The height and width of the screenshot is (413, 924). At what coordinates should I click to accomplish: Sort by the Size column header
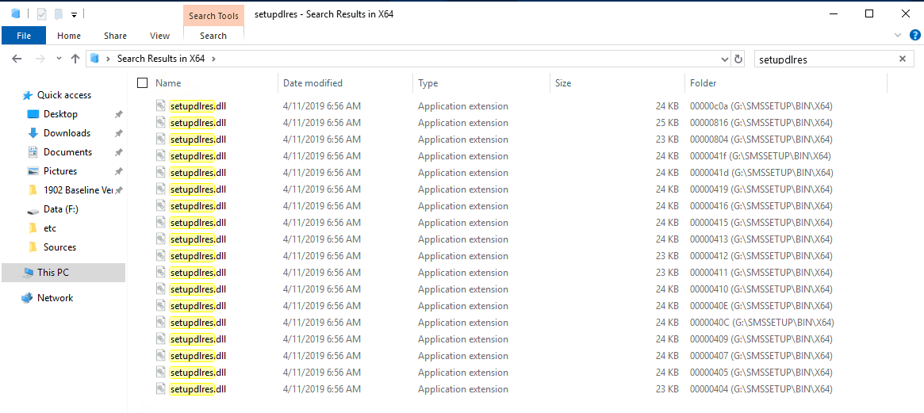563,83
